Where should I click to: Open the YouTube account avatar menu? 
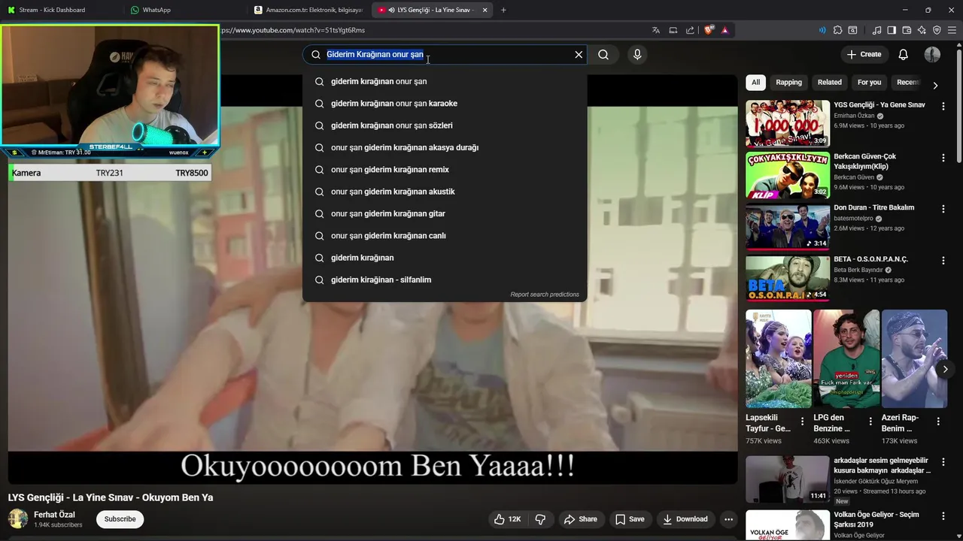932,54
